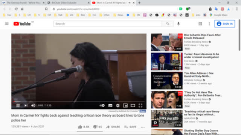
Task: Open YouTube apps grid
Action: click(x=200, y=24)
